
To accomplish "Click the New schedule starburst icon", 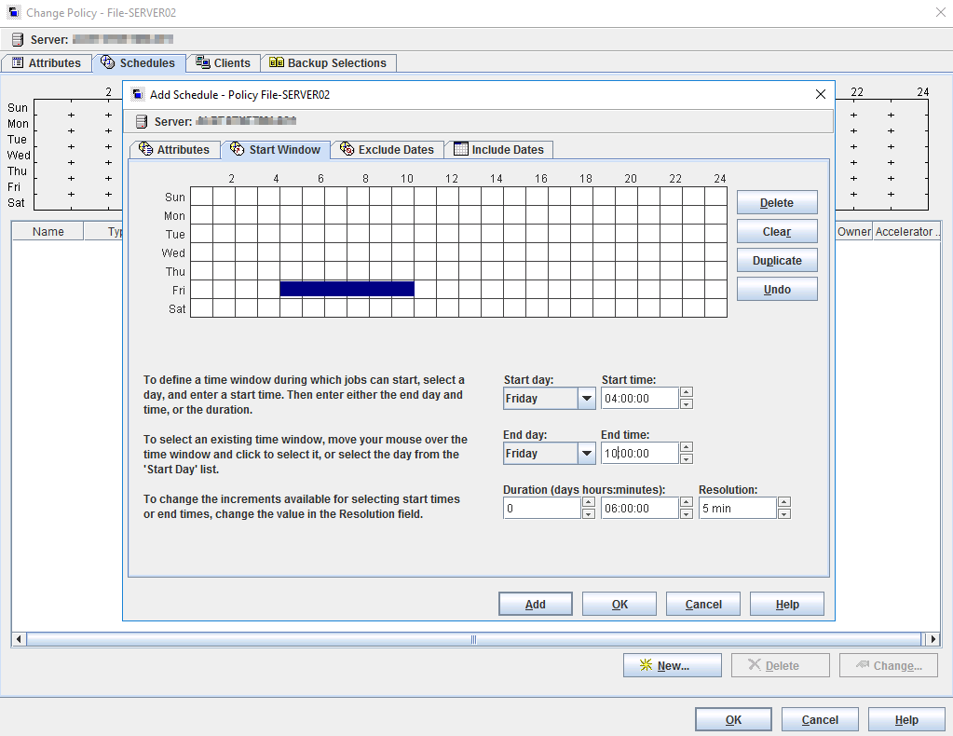I will 646,665.
